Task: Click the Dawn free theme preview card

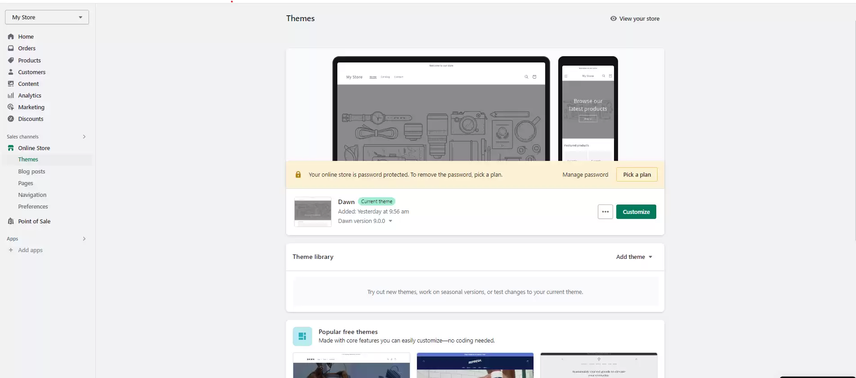Action: [x=351, y=365]
